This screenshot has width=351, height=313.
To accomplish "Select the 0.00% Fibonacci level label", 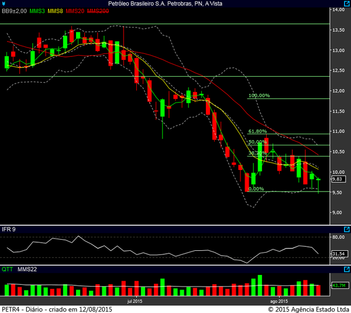I will 256,189.
